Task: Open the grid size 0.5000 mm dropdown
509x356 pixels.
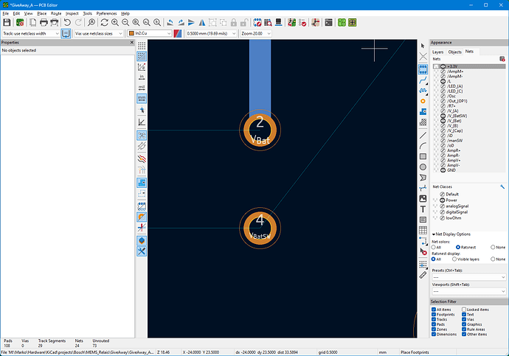Action: coord(211,33)
